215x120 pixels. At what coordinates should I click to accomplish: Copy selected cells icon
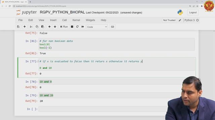37,27
